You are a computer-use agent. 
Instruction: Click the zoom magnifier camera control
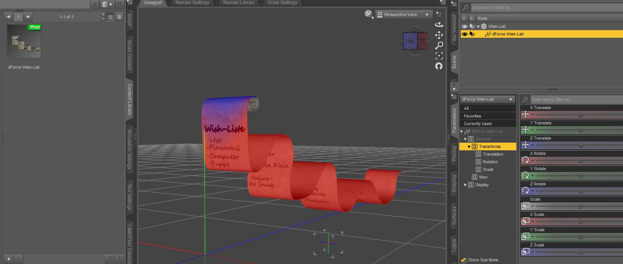pos(439,46)
